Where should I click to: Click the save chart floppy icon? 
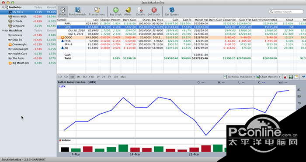291,77
